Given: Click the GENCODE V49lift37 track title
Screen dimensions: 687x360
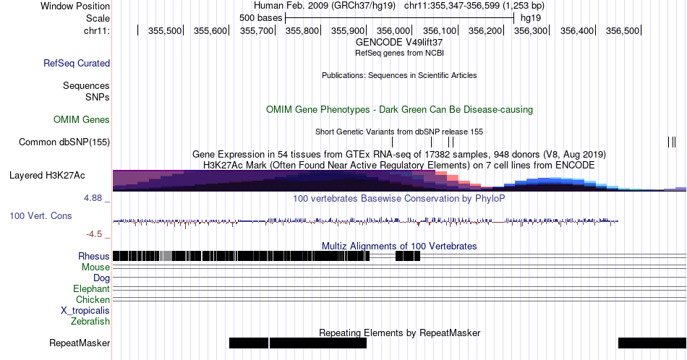Looking at the screenshot, I should [x=399, y=43].
